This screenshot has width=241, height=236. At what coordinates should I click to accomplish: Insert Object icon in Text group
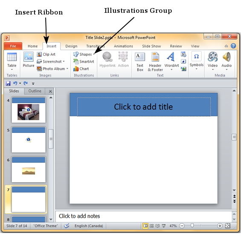coord(183,69)
